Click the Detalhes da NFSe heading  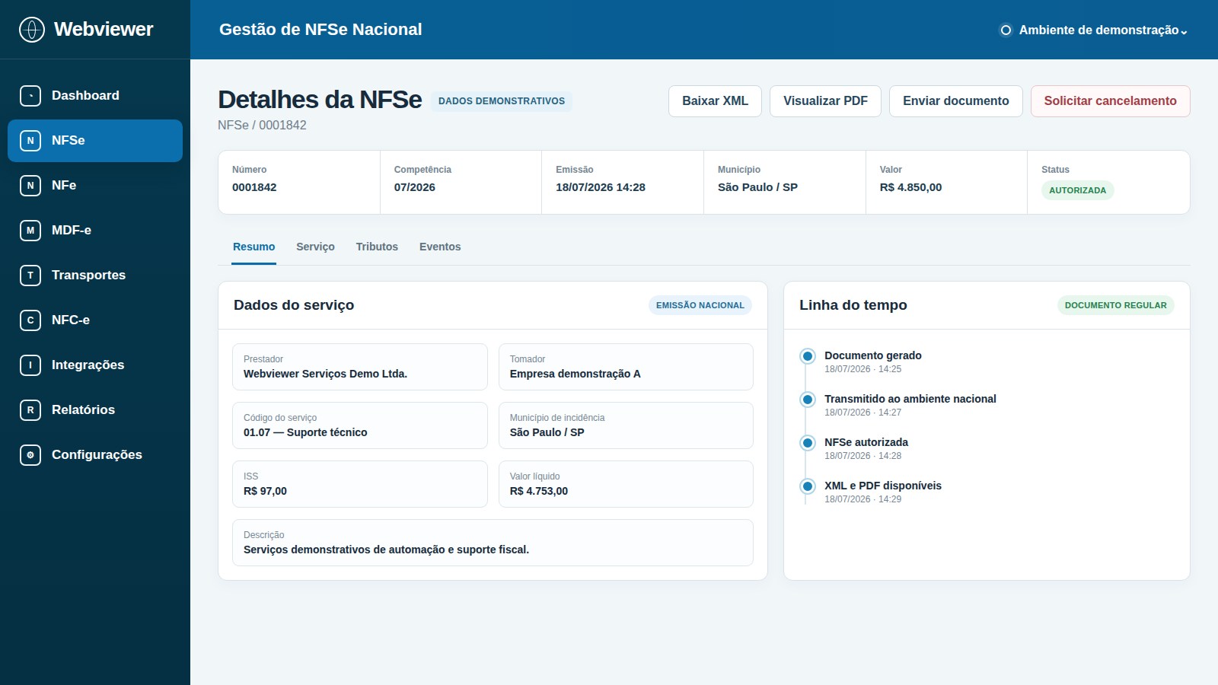tap(320, 100)
